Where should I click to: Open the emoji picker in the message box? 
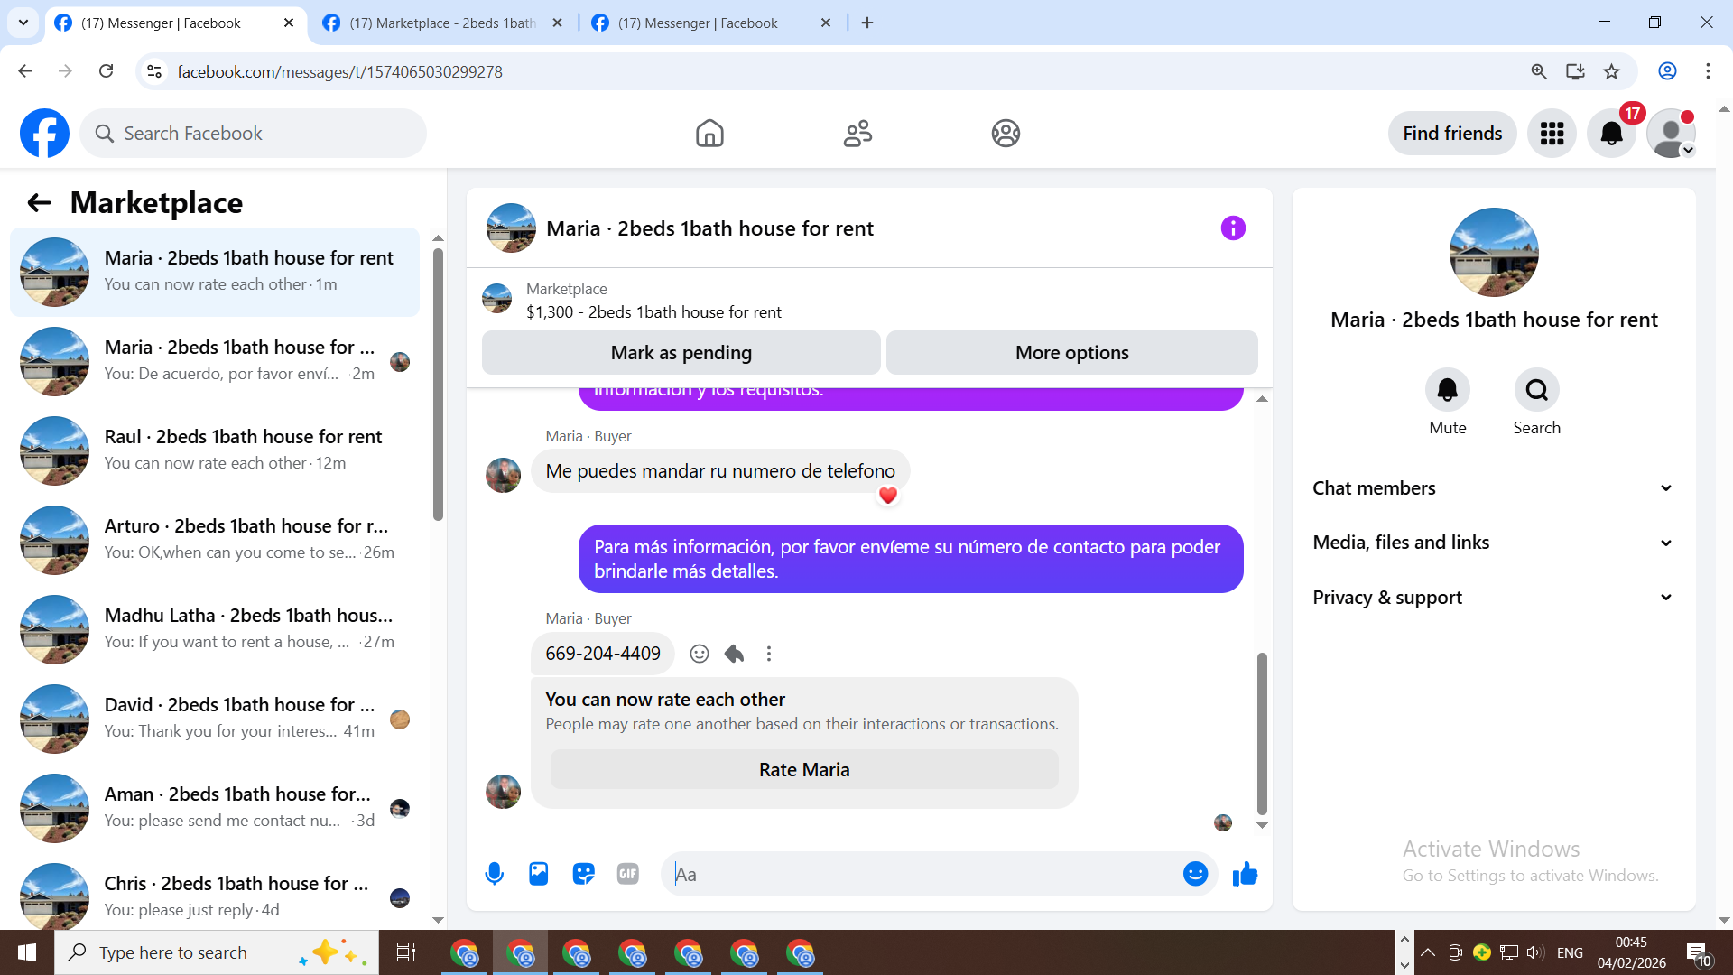[x=1195, y=874]
